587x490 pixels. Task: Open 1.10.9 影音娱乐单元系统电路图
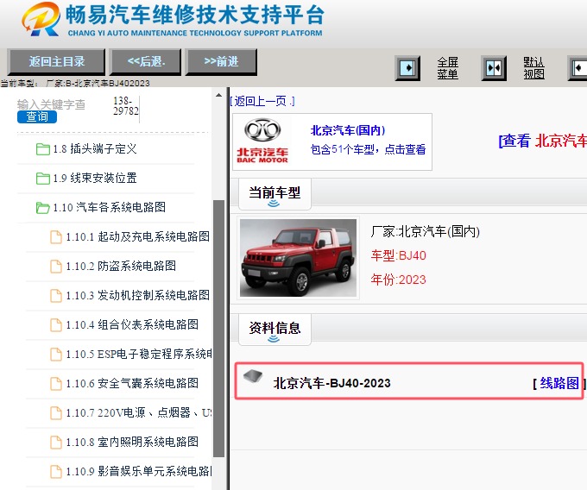click(x=139, y=471)
